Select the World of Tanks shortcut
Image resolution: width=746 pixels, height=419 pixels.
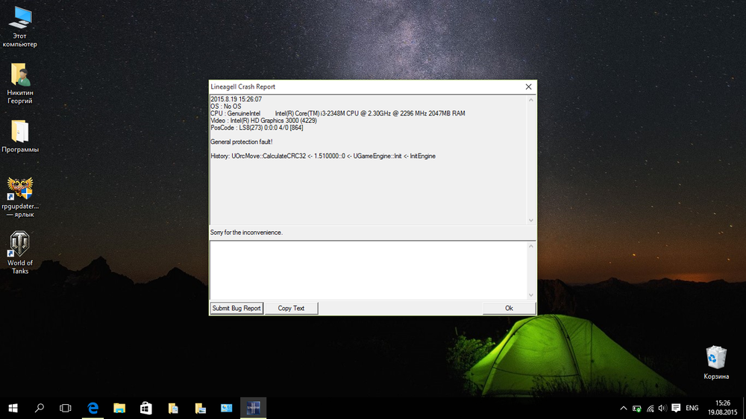(20, 253)
